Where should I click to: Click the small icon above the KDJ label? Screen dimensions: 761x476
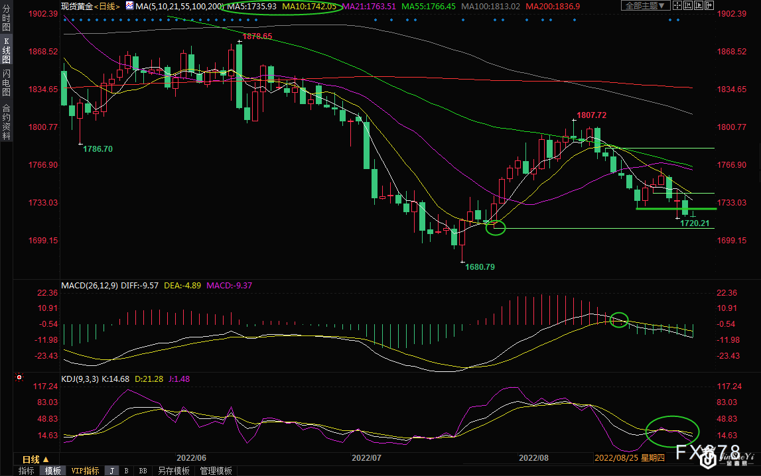pos(19,377)
